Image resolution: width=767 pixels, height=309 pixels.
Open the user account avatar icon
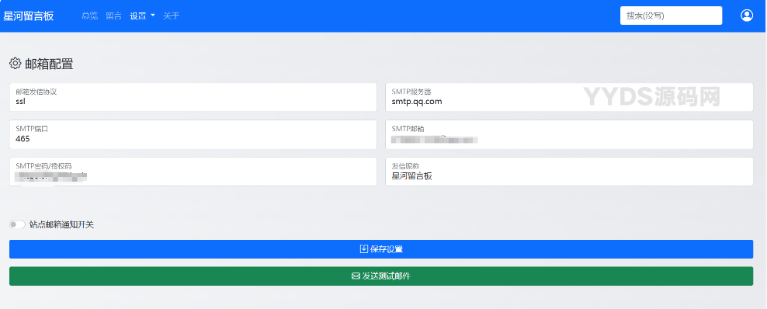[x=747, y=16]
